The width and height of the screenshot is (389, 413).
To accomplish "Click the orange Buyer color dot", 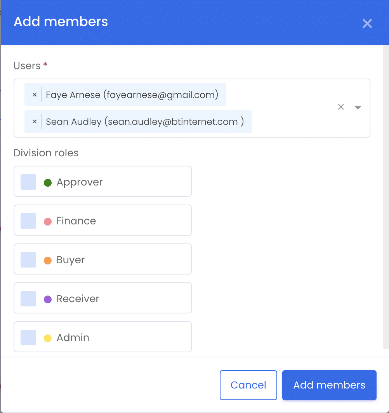I will (48, 261).
